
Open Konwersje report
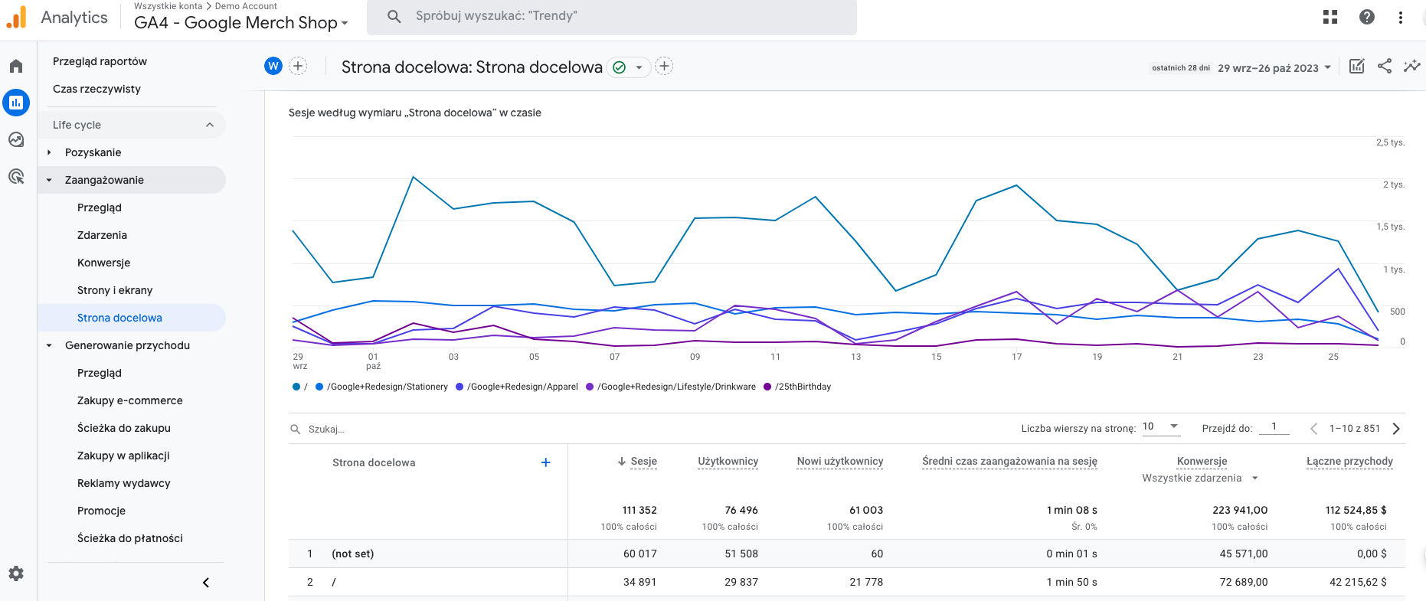[x=103, y=263]
